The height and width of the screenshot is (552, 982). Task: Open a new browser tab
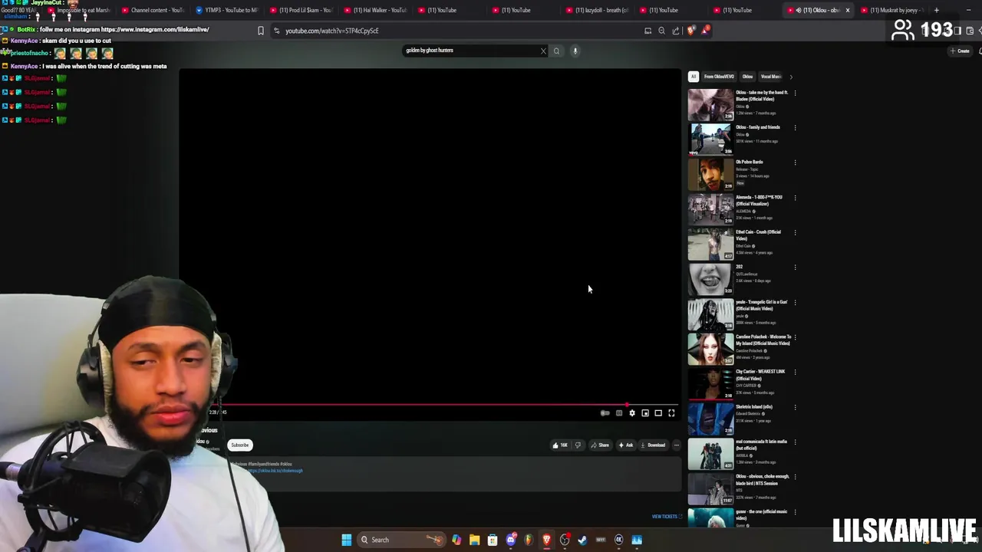tap(936, 10)
